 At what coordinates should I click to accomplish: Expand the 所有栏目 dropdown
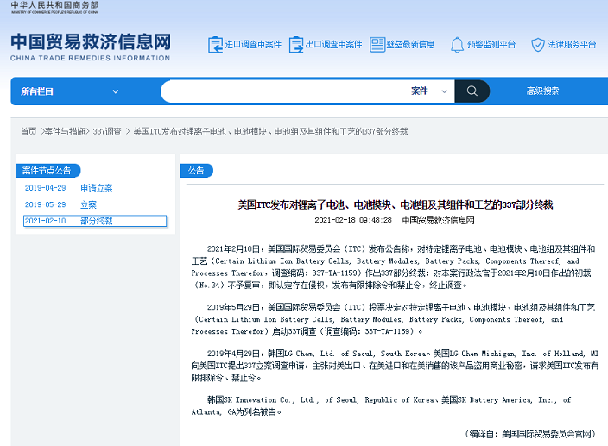point(70,91)
